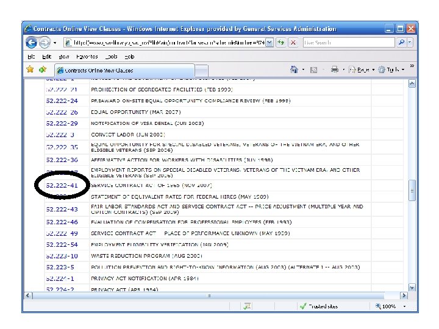Open clause link 52.222-35

pyautogui.click(x=62, y=147)
